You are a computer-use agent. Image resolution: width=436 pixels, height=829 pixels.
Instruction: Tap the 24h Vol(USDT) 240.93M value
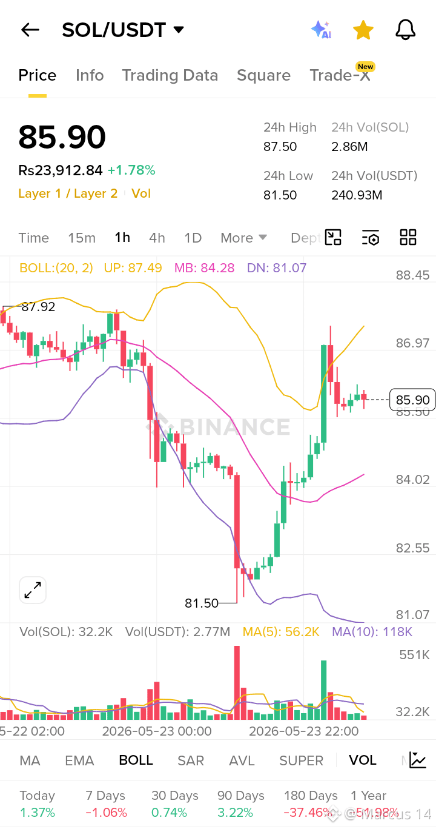pyautogui.click(x=357, y=195)
